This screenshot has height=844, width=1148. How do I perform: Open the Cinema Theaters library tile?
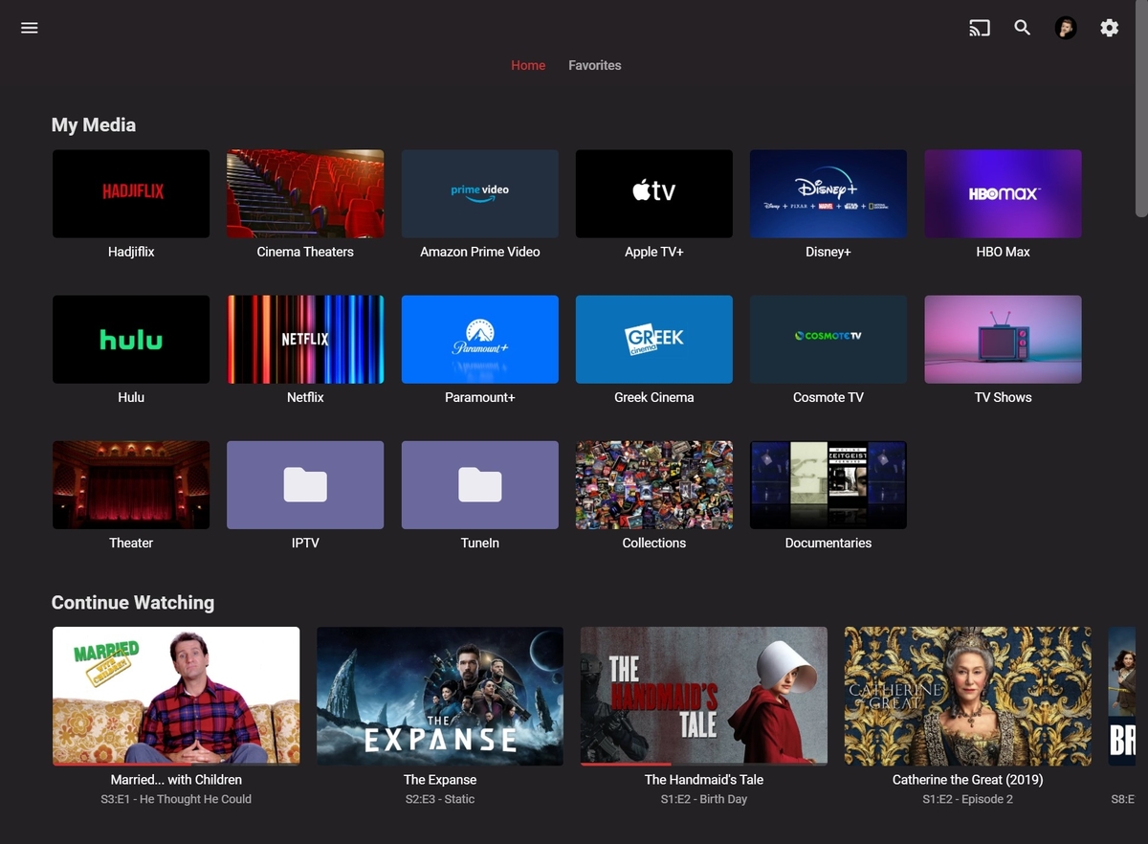point(305,193)
